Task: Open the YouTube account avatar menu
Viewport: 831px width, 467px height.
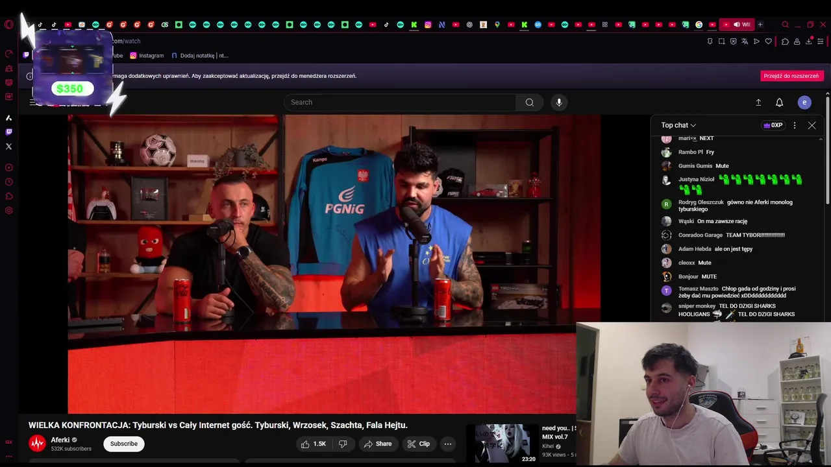Action: [804, 102]
